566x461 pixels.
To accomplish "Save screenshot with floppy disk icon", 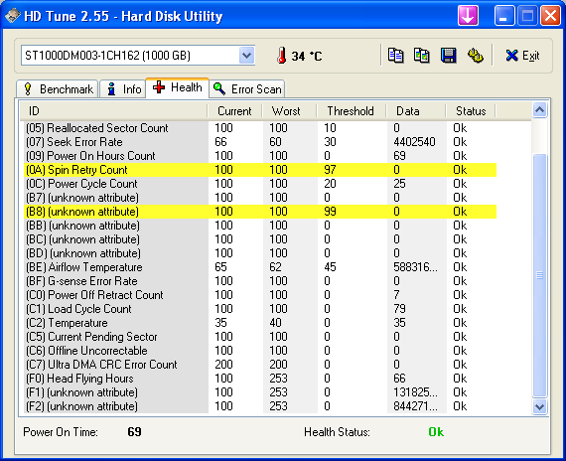I will pos(448,56).
